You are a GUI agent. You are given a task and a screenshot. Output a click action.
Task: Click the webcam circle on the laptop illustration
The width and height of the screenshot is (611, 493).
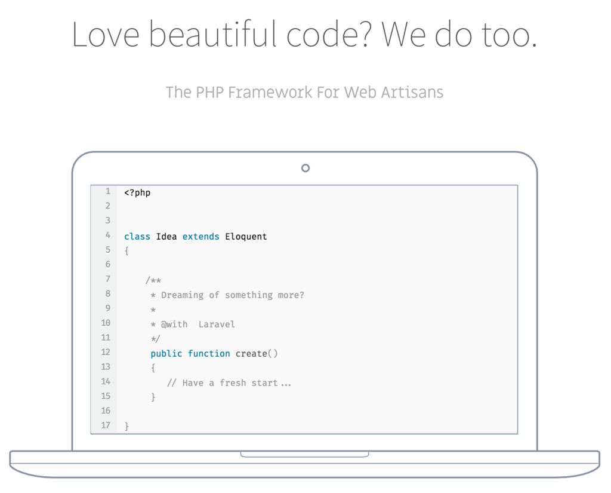point(305,168)
